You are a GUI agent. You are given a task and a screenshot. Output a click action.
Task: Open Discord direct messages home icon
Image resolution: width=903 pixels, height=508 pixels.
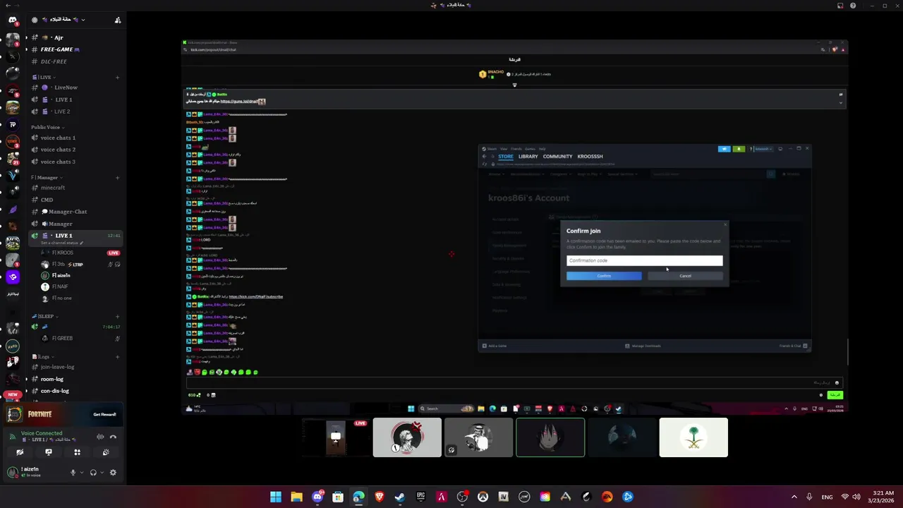pos(13,20)
